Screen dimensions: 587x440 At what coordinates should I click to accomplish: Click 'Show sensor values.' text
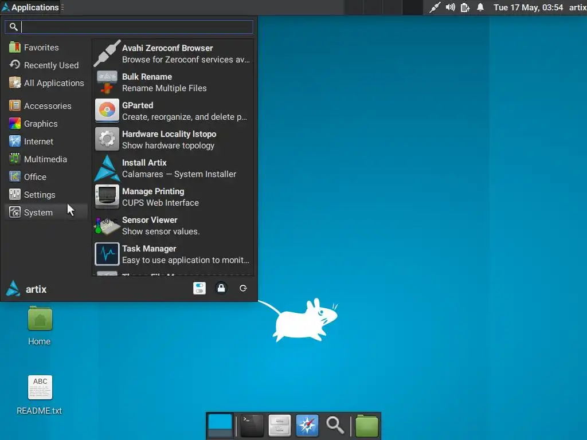pyautogui.click(x=161, y=231)
